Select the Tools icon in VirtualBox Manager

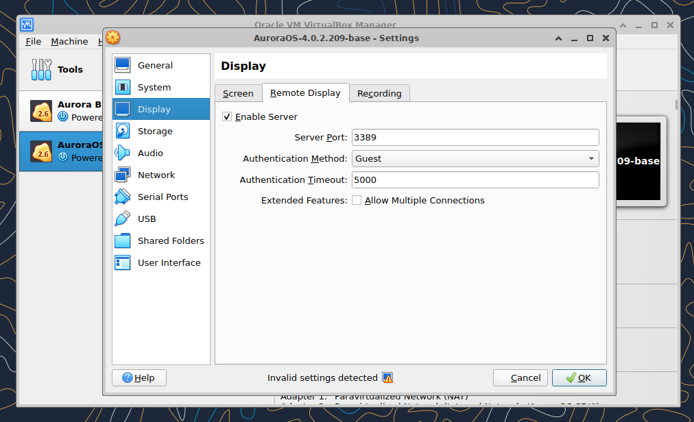point(41,69)
